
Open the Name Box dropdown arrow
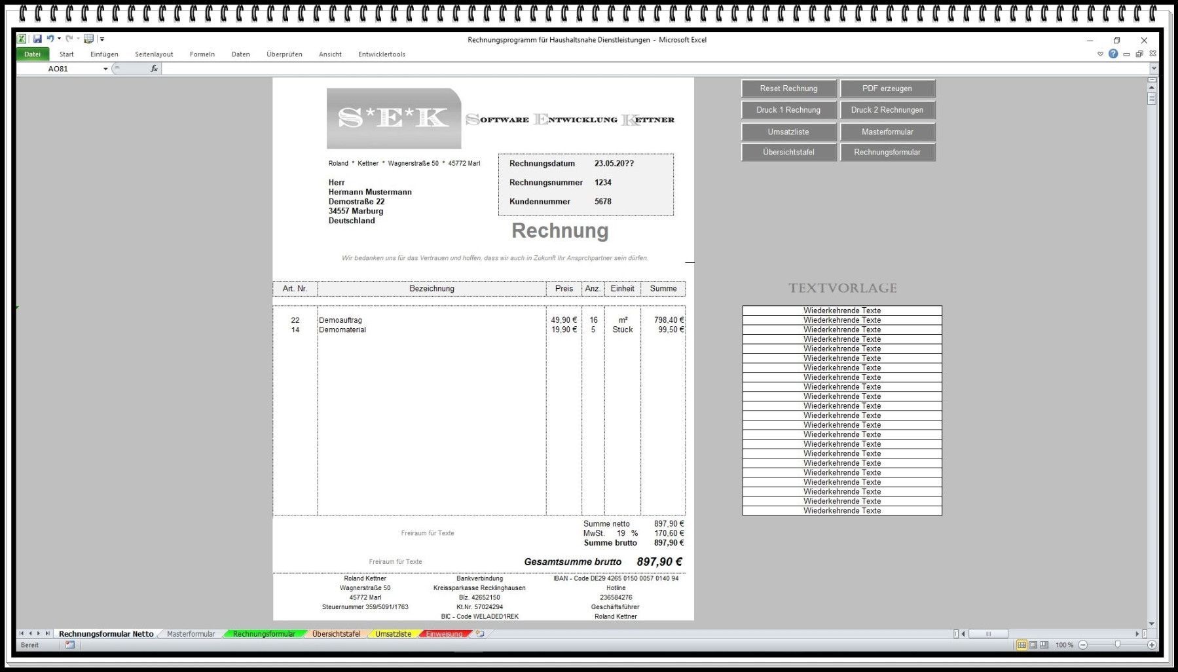(105, 69)
